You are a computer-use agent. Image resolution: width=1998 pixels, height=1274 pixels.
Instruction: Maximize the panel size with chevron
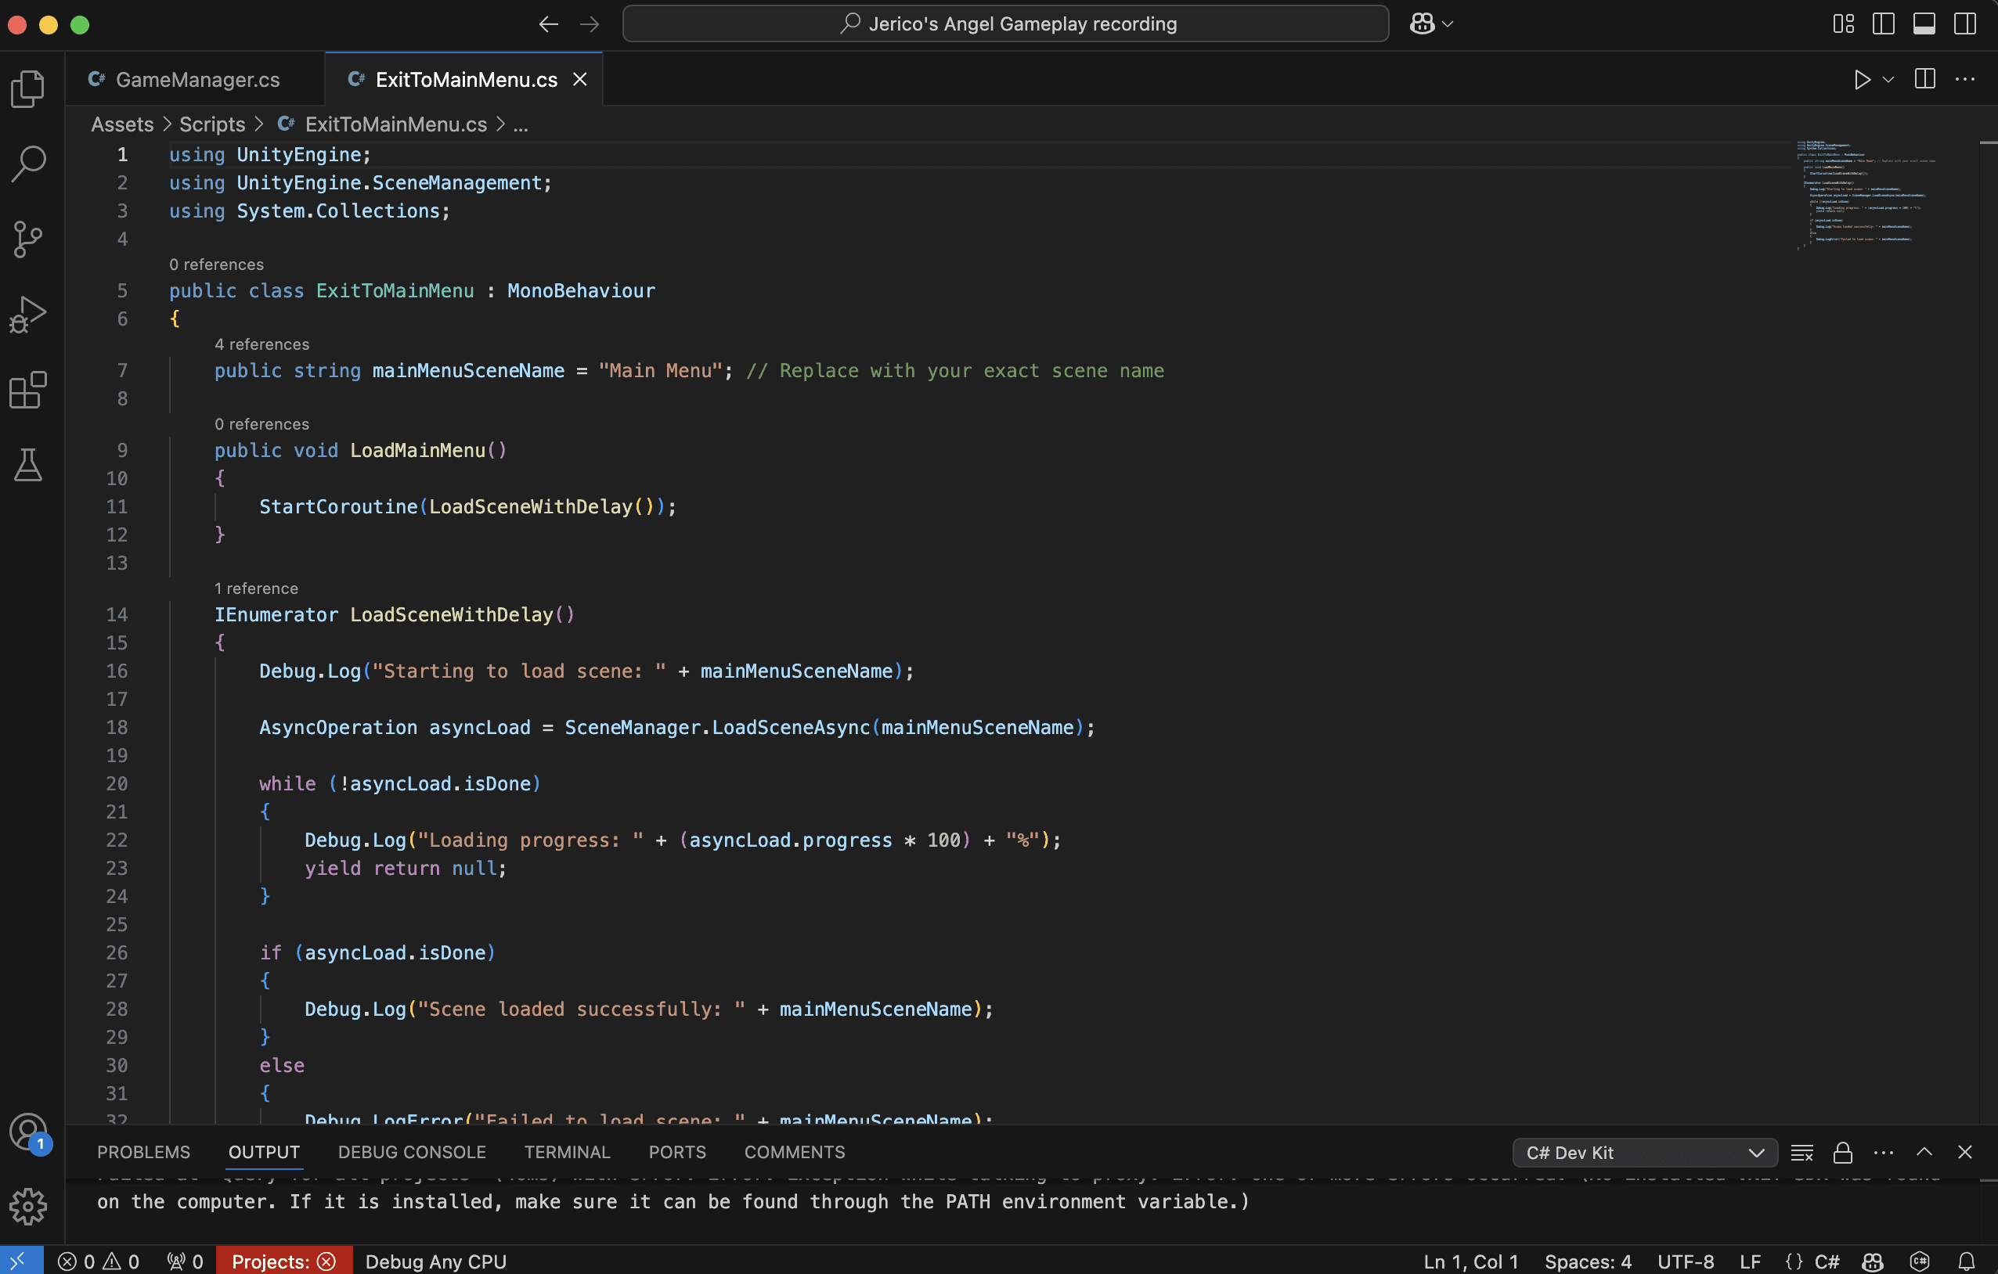(x=1924, y=1152)
